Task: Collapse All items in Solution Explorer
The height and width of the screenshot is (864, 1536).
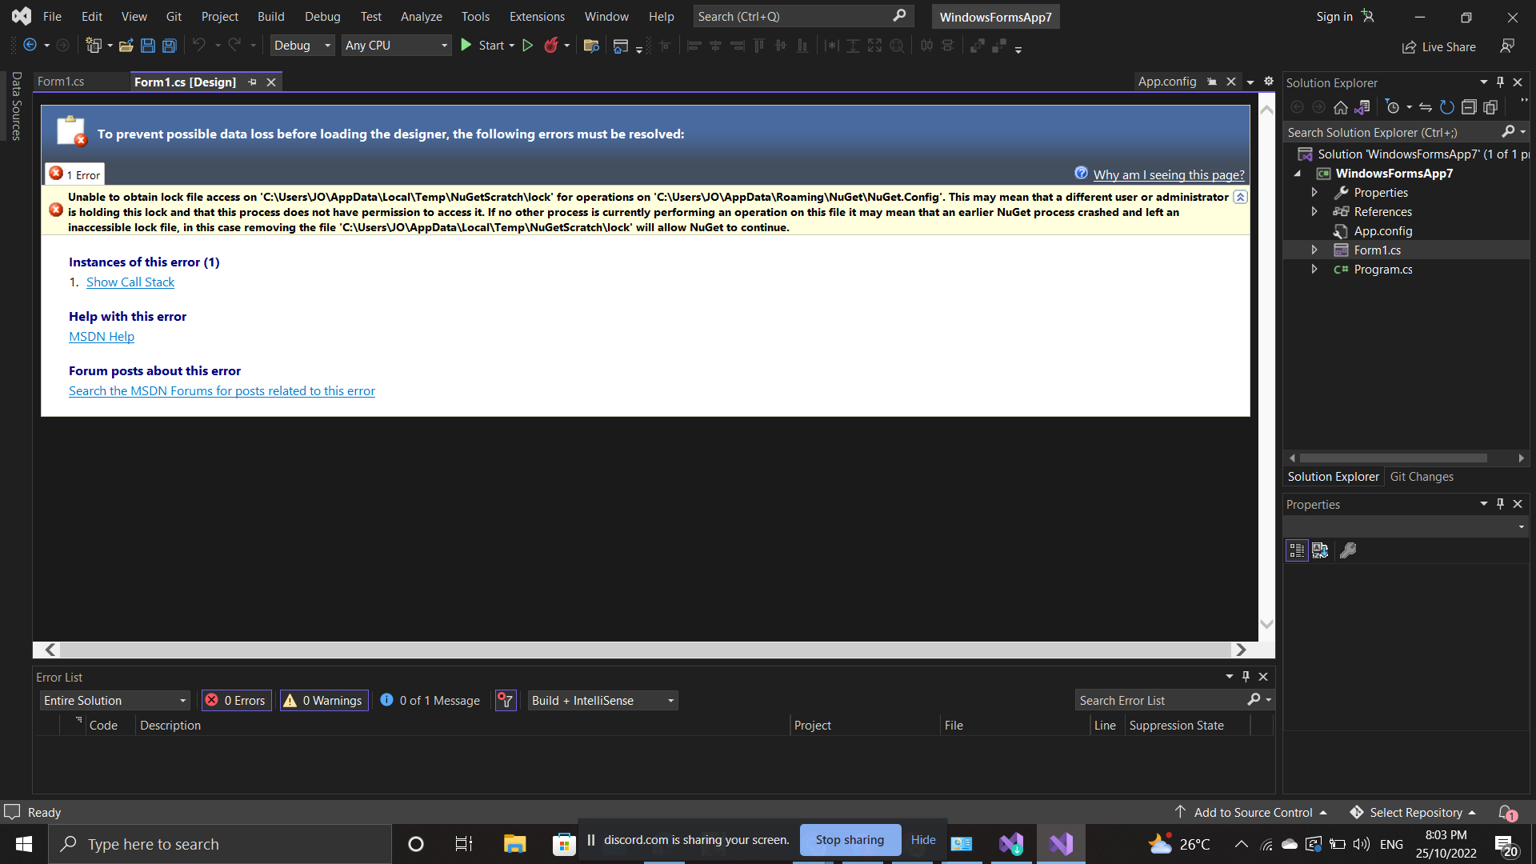Action: (1470, 106)
